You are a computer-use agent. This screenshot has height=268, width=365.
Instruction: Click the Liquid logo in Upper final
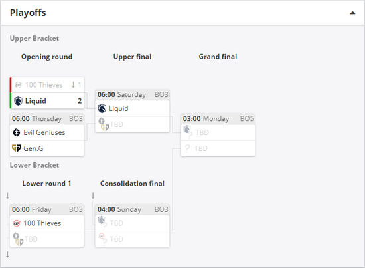point(102,108)
